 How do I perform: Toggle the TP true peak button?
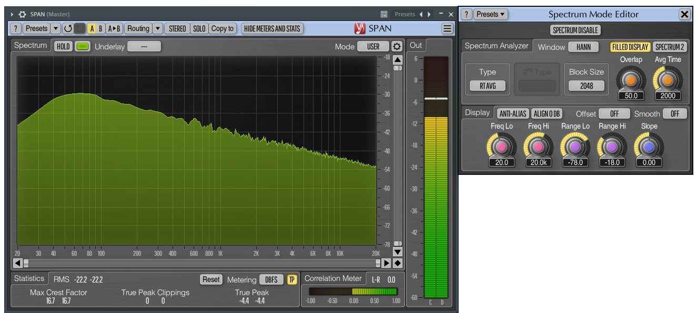click(x=292, y=279)
